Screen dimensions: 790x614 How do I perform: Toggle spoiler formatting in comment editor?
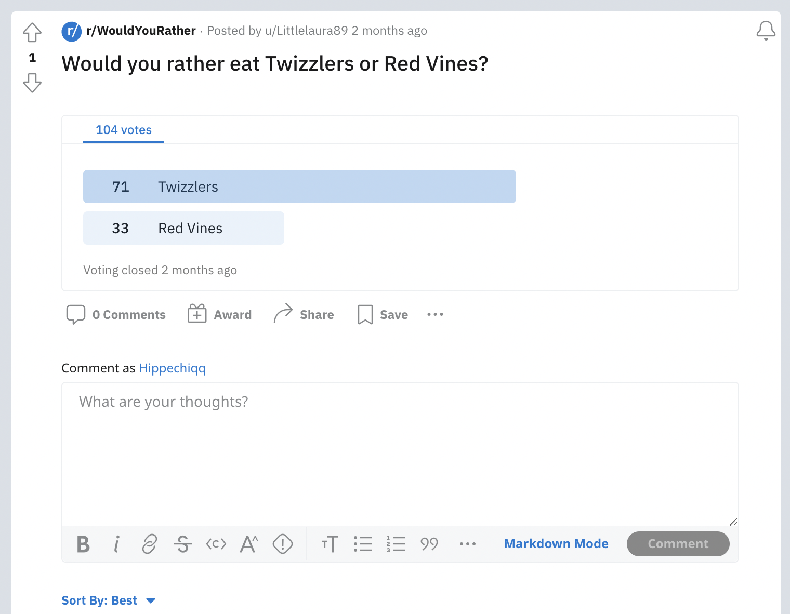pos(283,544)
